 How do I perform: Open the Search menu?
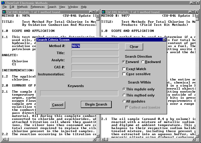52,7
